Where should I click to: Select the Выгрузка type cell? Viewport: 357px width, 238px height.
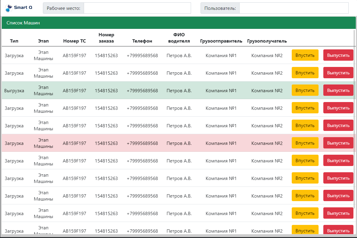[x=14, y=90]
